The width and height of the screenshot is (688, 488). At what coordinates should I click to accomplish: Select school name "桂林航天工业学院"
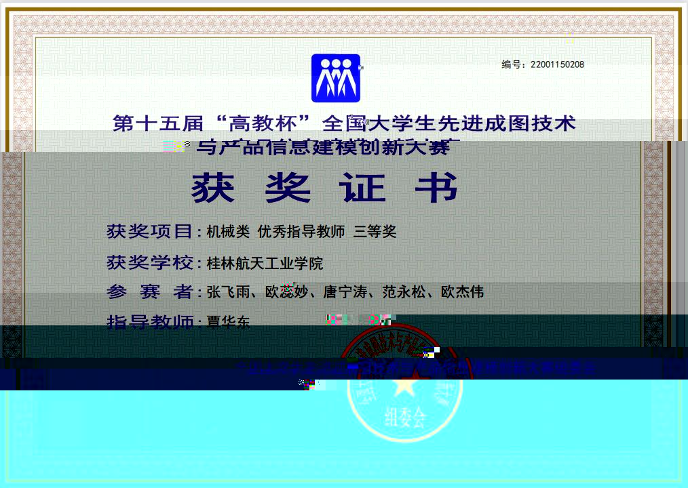[x=265, y=263]
